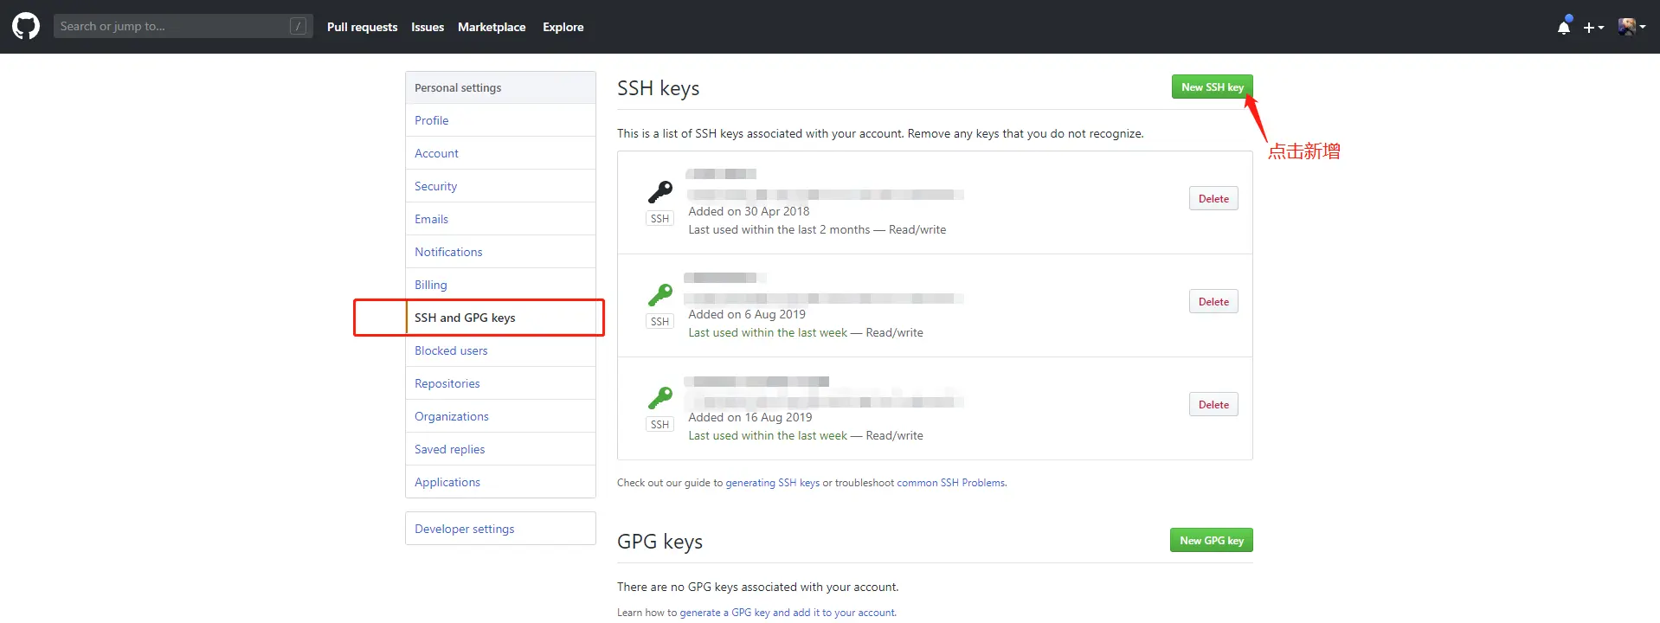
Task: Open Billing settings
Action: (x=500, y=285)
